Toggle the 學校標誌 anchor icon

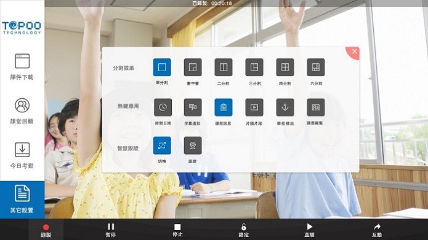tap(285, 107)
